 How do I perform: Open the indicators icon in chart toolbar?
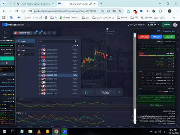pos(40,33)
